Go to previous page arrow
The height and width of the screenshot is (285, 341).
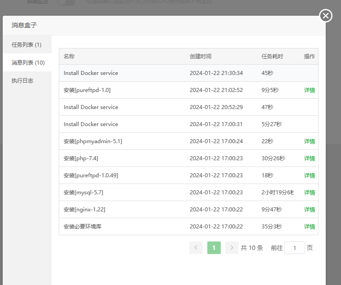[x=196, y=248]
